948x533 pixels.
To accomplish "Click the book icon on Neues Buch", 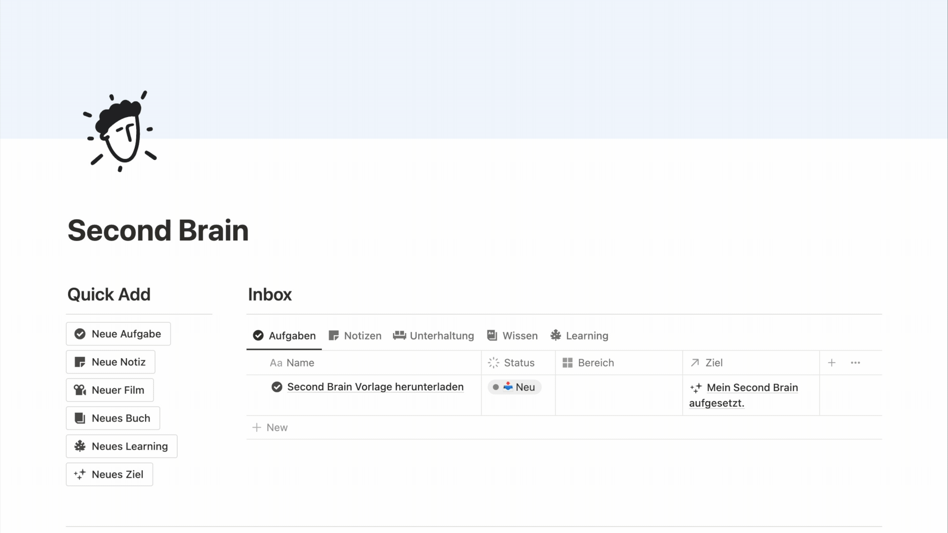I will tap(79, 418).
